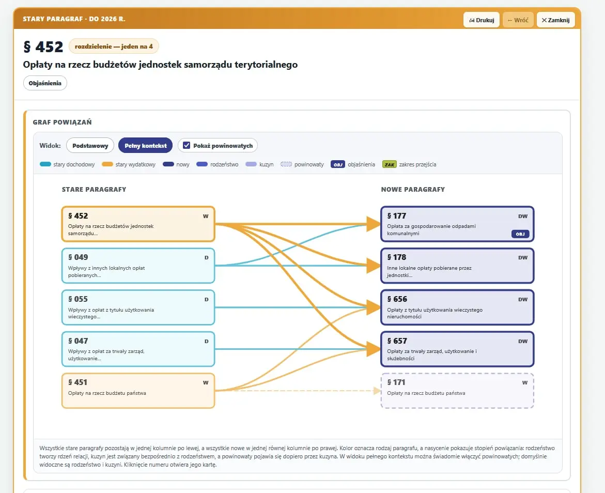Click the kuzyn legend swatch

point(251,164)
